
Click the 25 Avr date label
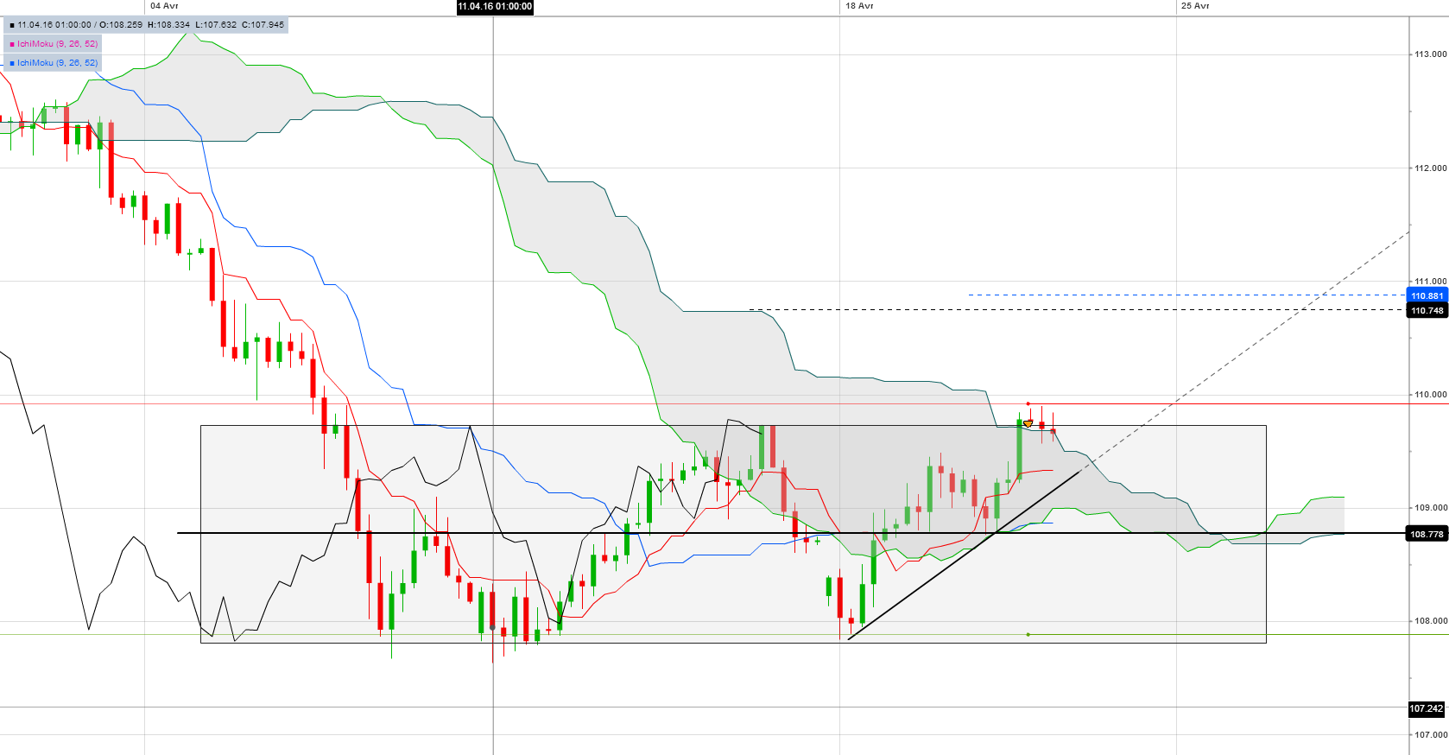pos(1195,6)
